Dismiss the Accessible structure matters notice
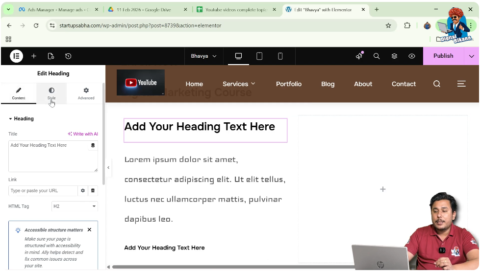The width and height of the screenshot is (481, 272). click(89, 229)
